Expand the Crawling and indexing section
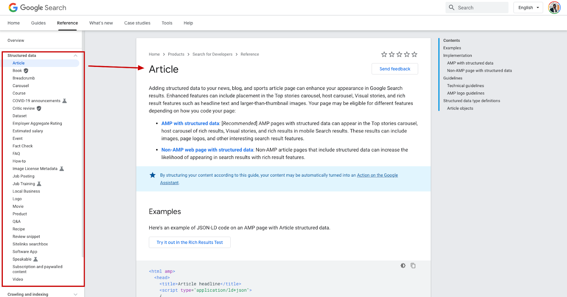 click(x=75, y=295)
